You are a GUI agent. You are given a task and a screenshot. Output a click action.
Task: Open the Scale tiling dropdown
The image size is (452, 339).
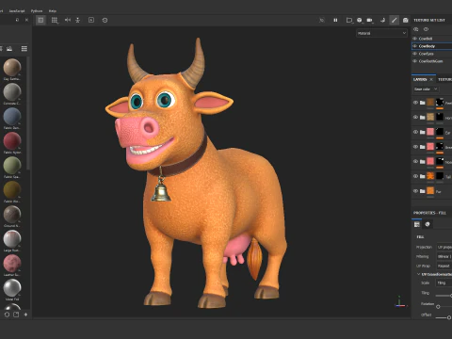444,282
